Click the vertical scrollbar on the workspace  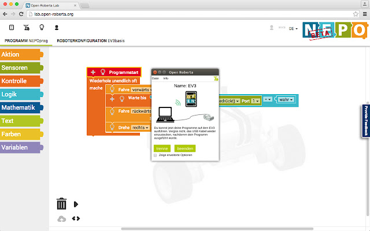click(368, 159)
